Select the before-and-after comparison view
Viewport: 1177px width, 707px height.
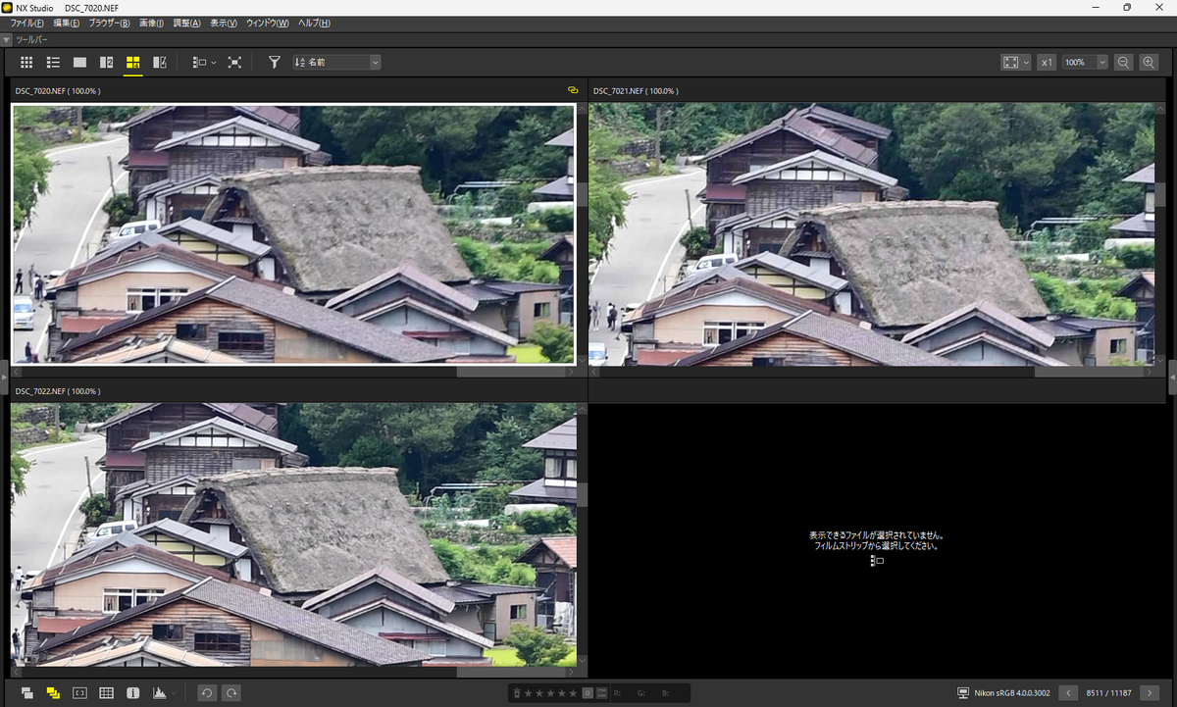159,62
